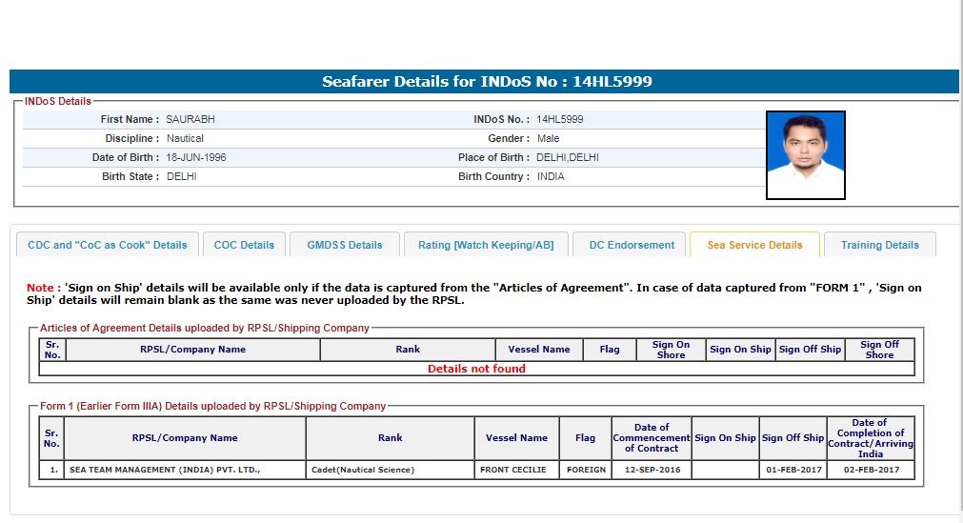Screen dimensions: 963x523
Task: Click the Sea Service Details tab
Action: click(754, 245)
